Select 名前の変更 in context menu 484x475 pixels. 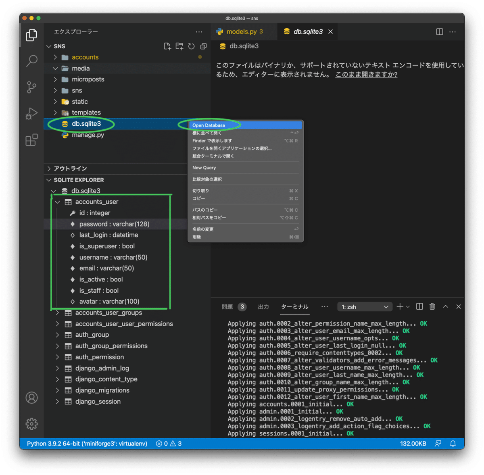point(246,229)
